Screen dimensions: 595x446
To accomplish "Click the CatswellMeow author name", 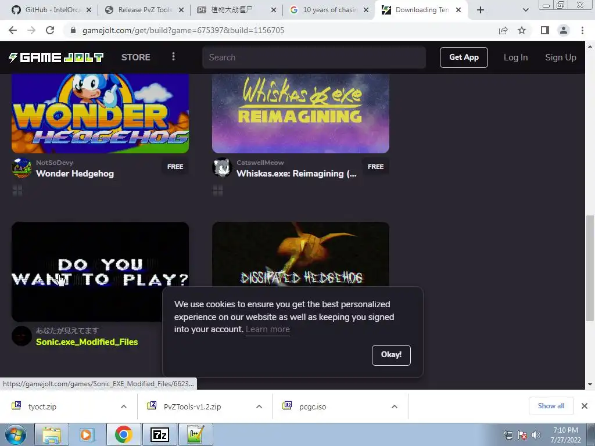I will pos(260,163).
